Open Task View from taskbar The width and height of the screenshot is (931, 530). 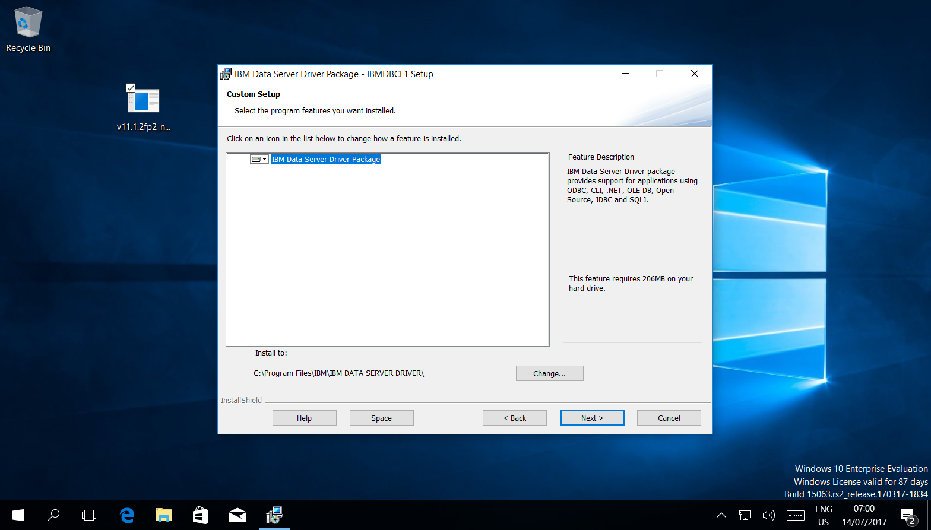point(89,515)
